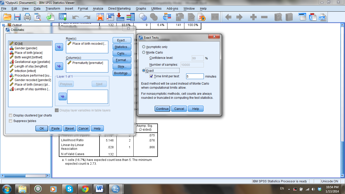The image size is (345, 194).
Task: Enable Display clustered bar charts checkbox
Action: tap(11, 115)
